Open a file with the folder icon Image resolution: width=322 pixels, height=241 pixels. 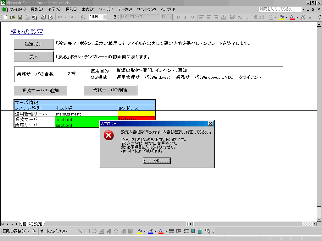(x=13, y=17)
